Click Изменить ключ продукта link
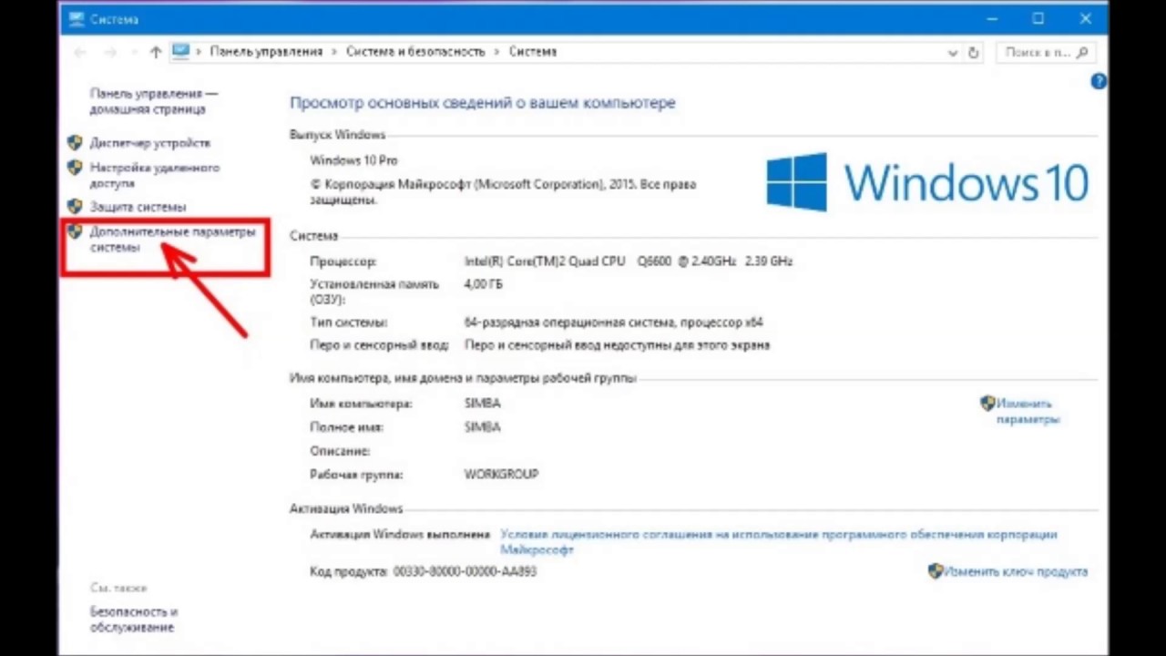Screen dimensions: 1166x656 [x=1016, y=572]
